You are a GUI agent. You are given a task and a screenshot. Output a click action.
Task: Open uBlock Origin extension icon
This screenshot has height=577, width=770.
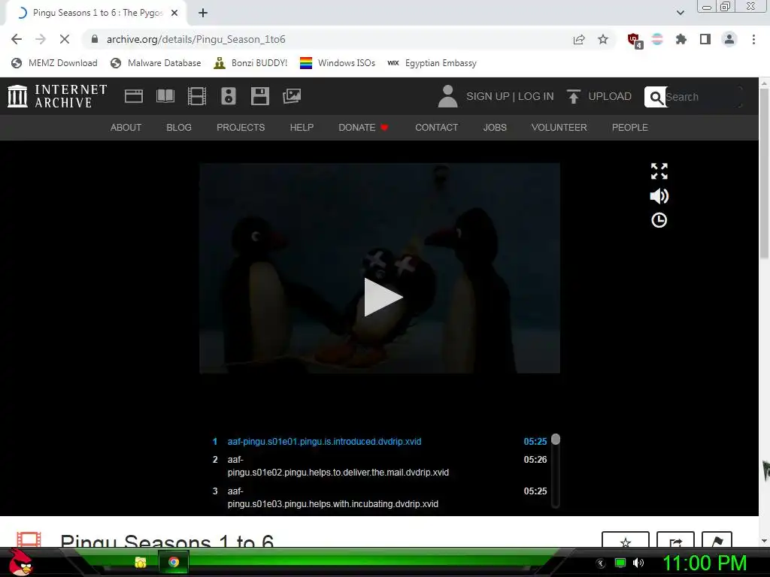point(635,41)
